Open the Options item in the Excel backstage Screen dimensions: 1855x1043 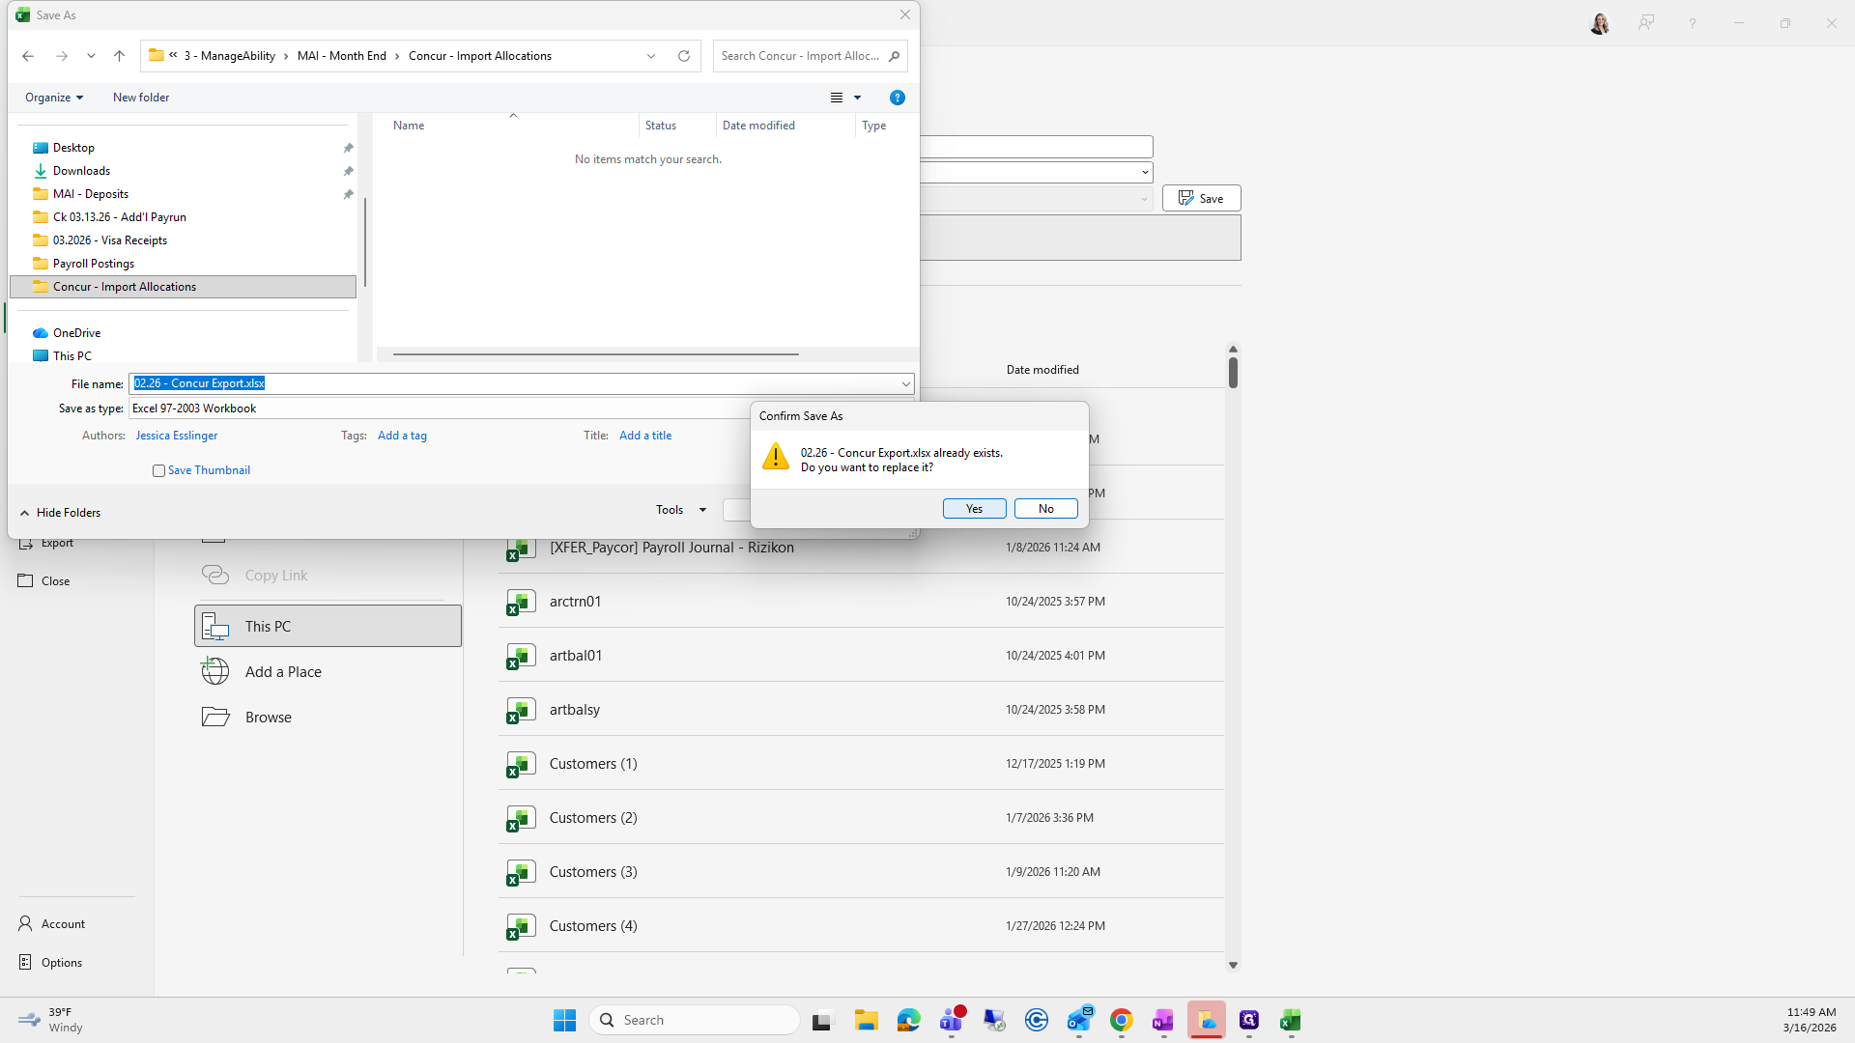point(61,963)
